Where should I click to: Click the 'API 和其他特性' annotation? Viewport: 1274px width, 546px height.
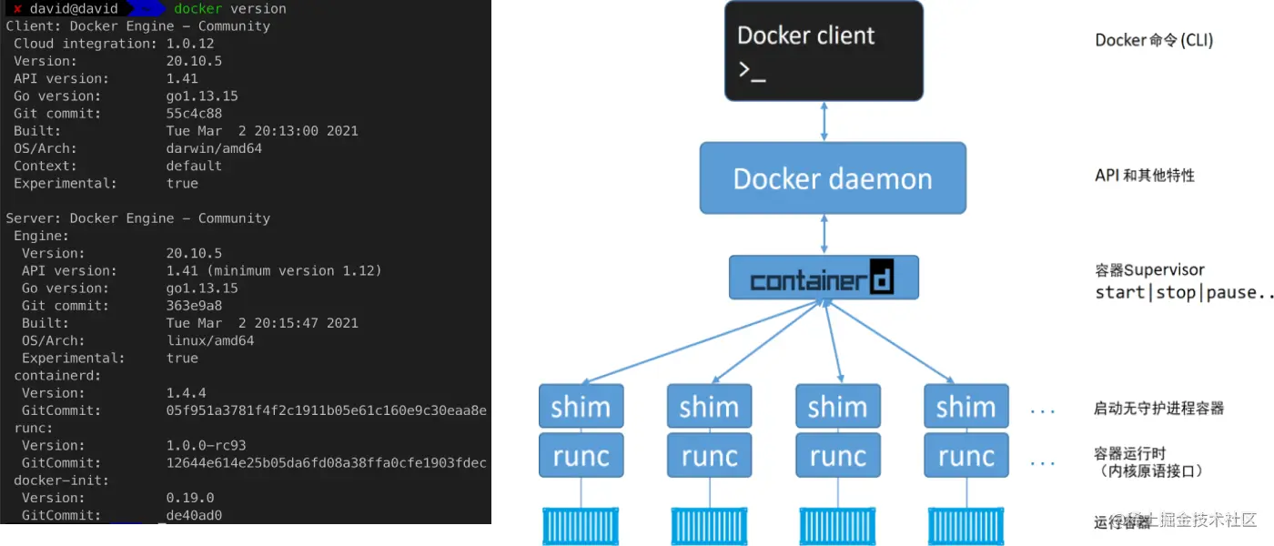tap(1145, 175)
